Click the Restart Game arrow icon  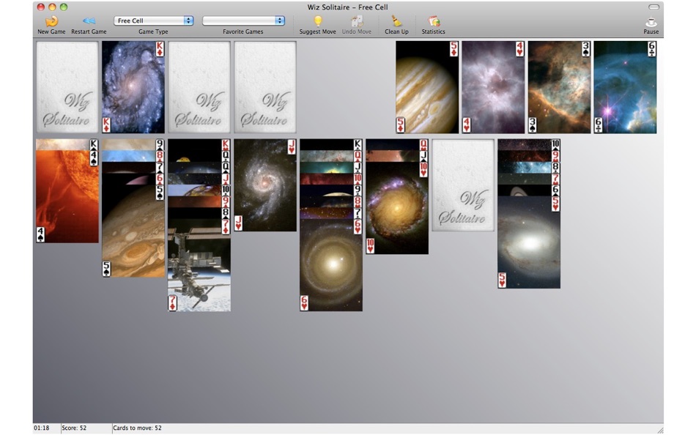coord(89,21)
